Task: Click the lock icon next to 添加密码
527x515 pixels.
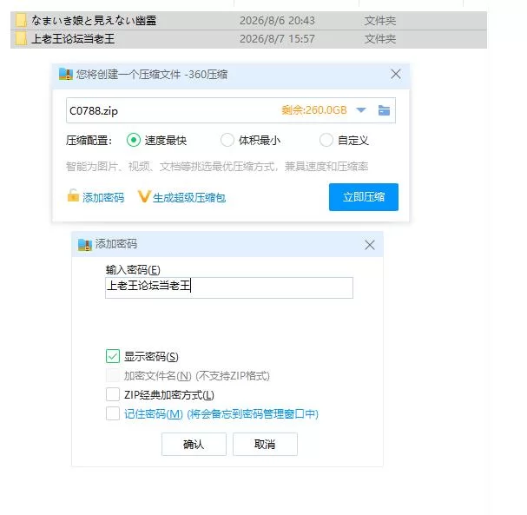Action: (x=73, y=196)
